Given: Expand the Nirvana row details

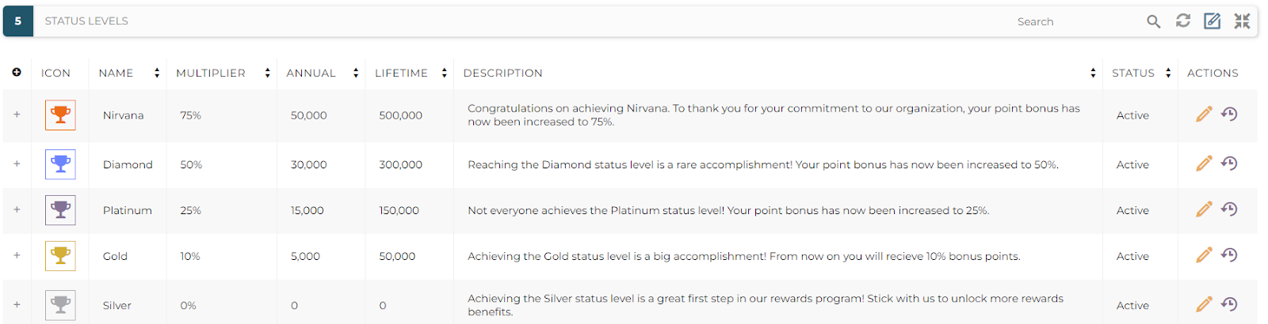Looking at the screenshot, I should pyautogui.click(x=17, y=115).
